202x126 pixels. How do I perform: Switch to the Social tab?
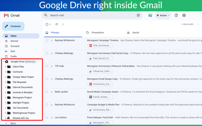[x=133, y=33]
